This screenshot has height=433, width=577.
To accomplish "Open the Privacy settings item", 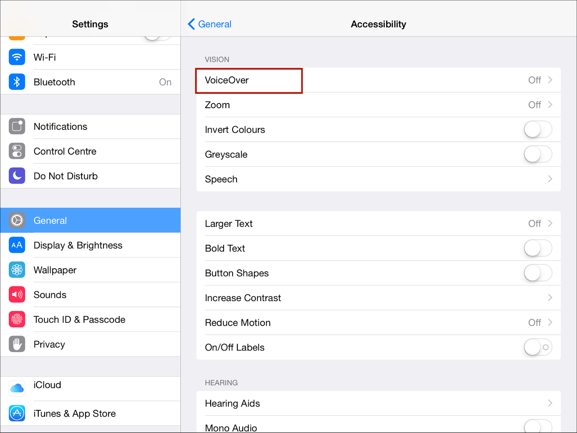I will click(x=49, y=344).
